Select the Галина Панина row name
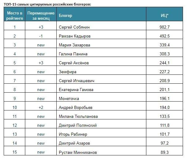The width and height of the screenshot is (187, 160). pos(73,54)
